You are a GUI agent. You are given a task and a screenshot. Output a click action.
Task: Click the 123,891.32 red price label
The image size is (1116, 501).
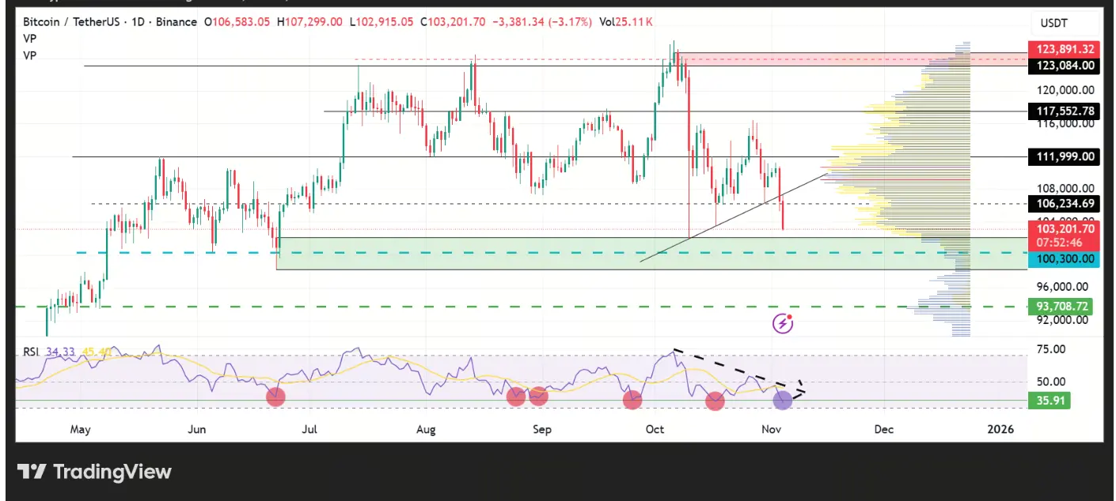pyautogui.click(x=1061, y=49)
